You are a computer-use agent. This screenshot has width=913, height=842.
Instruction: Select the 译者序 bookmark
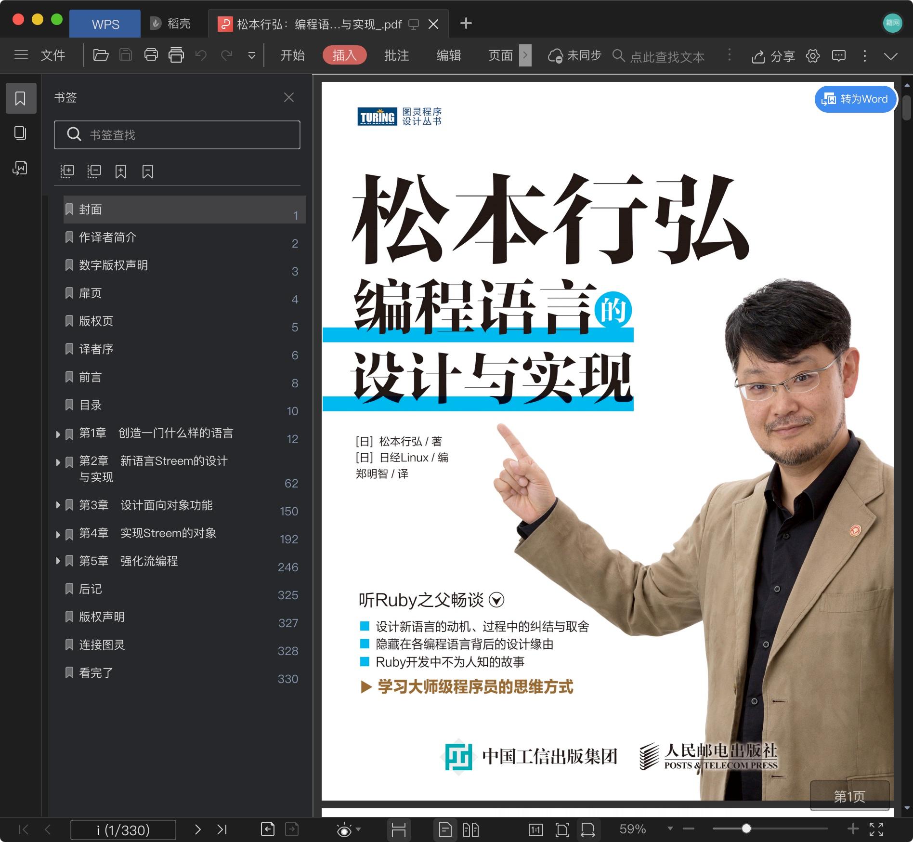tap(185, 349)
